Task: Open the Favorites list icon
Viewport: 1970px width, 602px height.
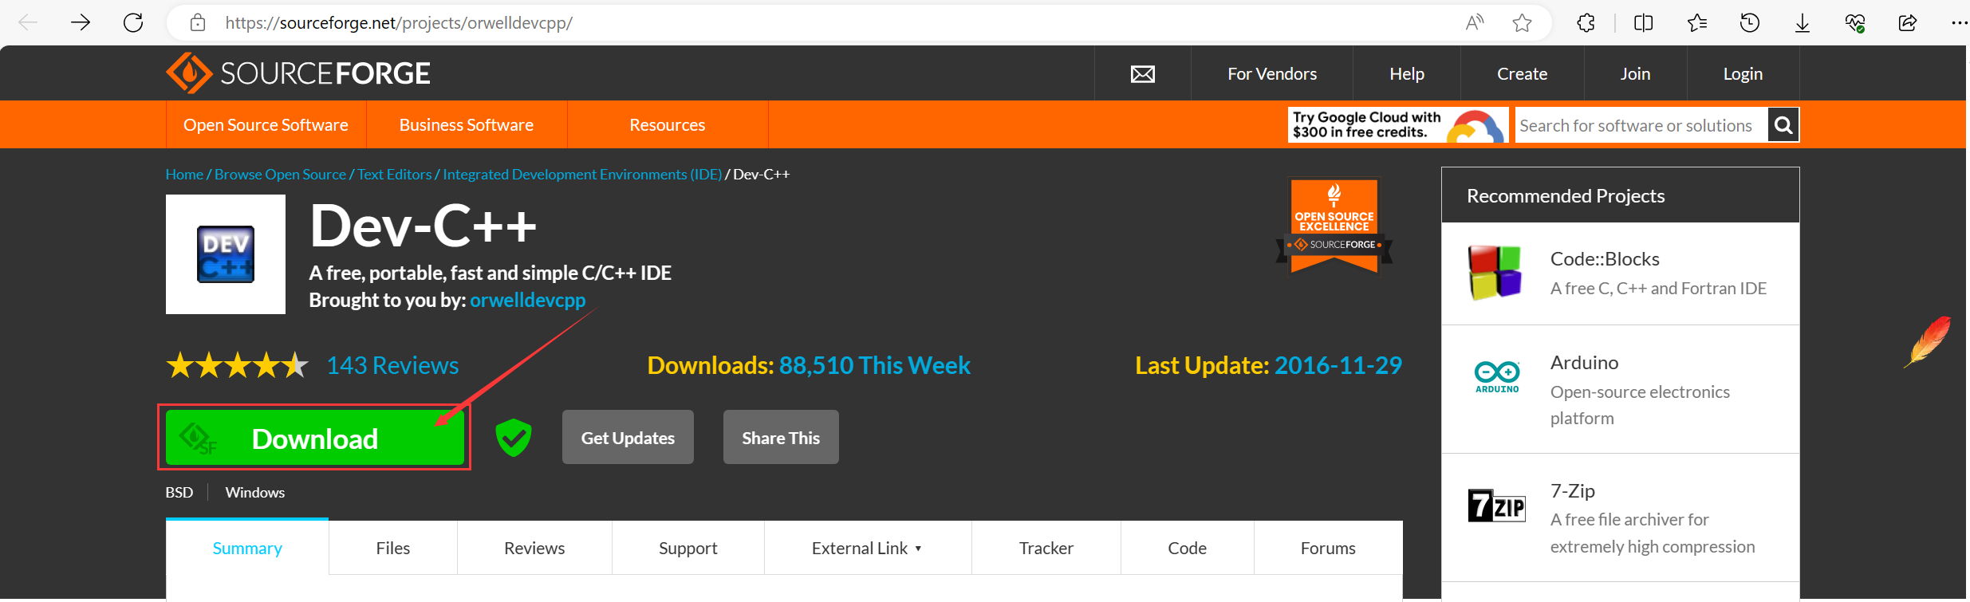Action: [x=1696, y=22]
